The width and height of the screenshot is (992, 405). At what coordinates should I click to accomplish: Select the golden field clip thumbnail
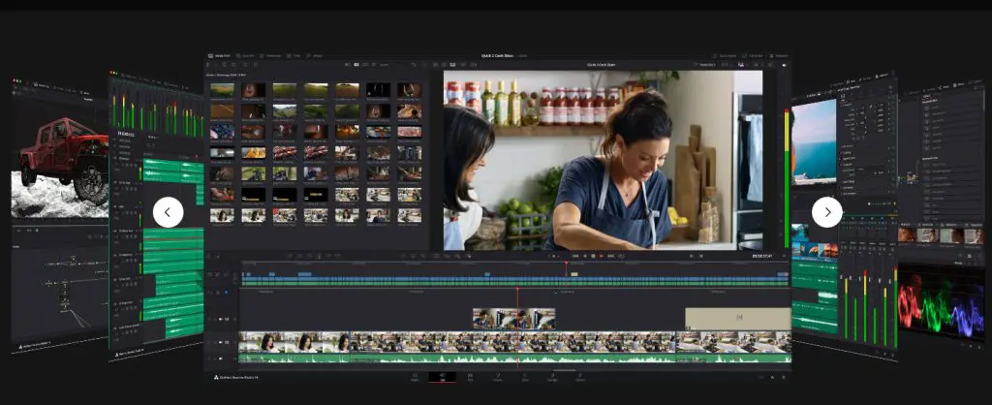pyautogui.click(x=222, y=110)
